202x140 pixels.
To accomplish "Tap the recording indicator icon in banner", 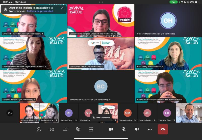I will click(x=5, y=9).
